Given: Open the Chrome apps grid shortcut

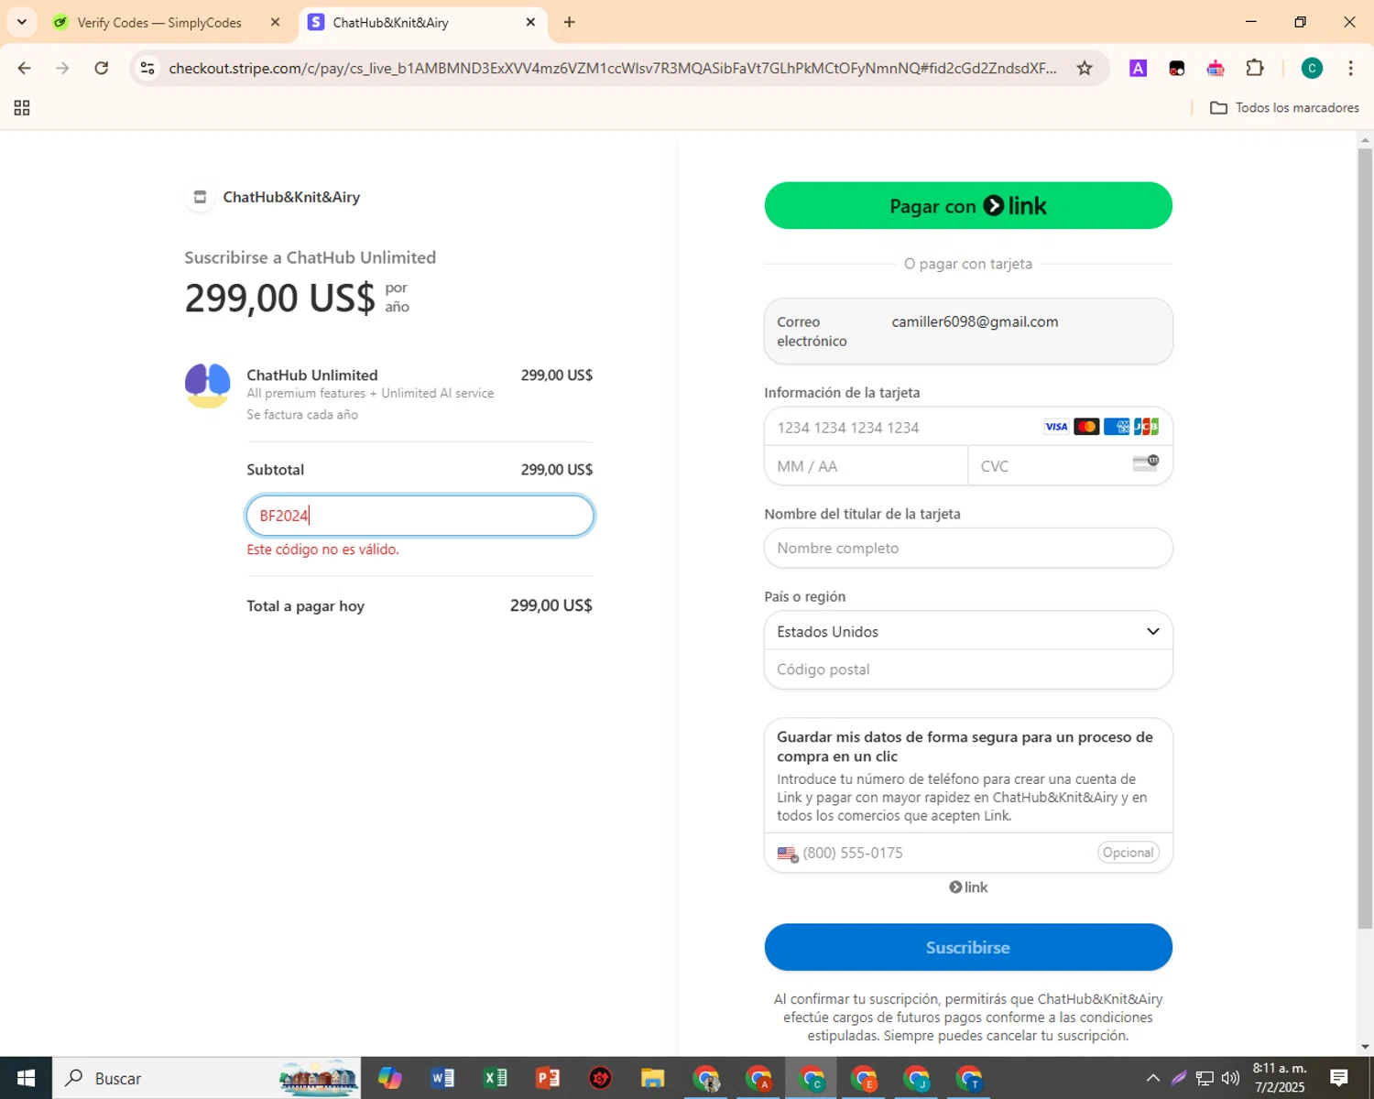Looking at the screenshot, I should click(22, 108).
